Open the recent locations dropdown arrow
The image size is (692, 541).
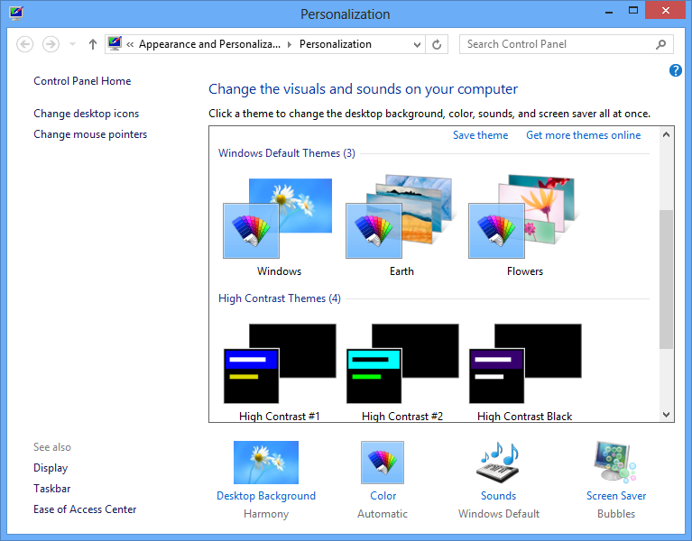coord(72,44)
